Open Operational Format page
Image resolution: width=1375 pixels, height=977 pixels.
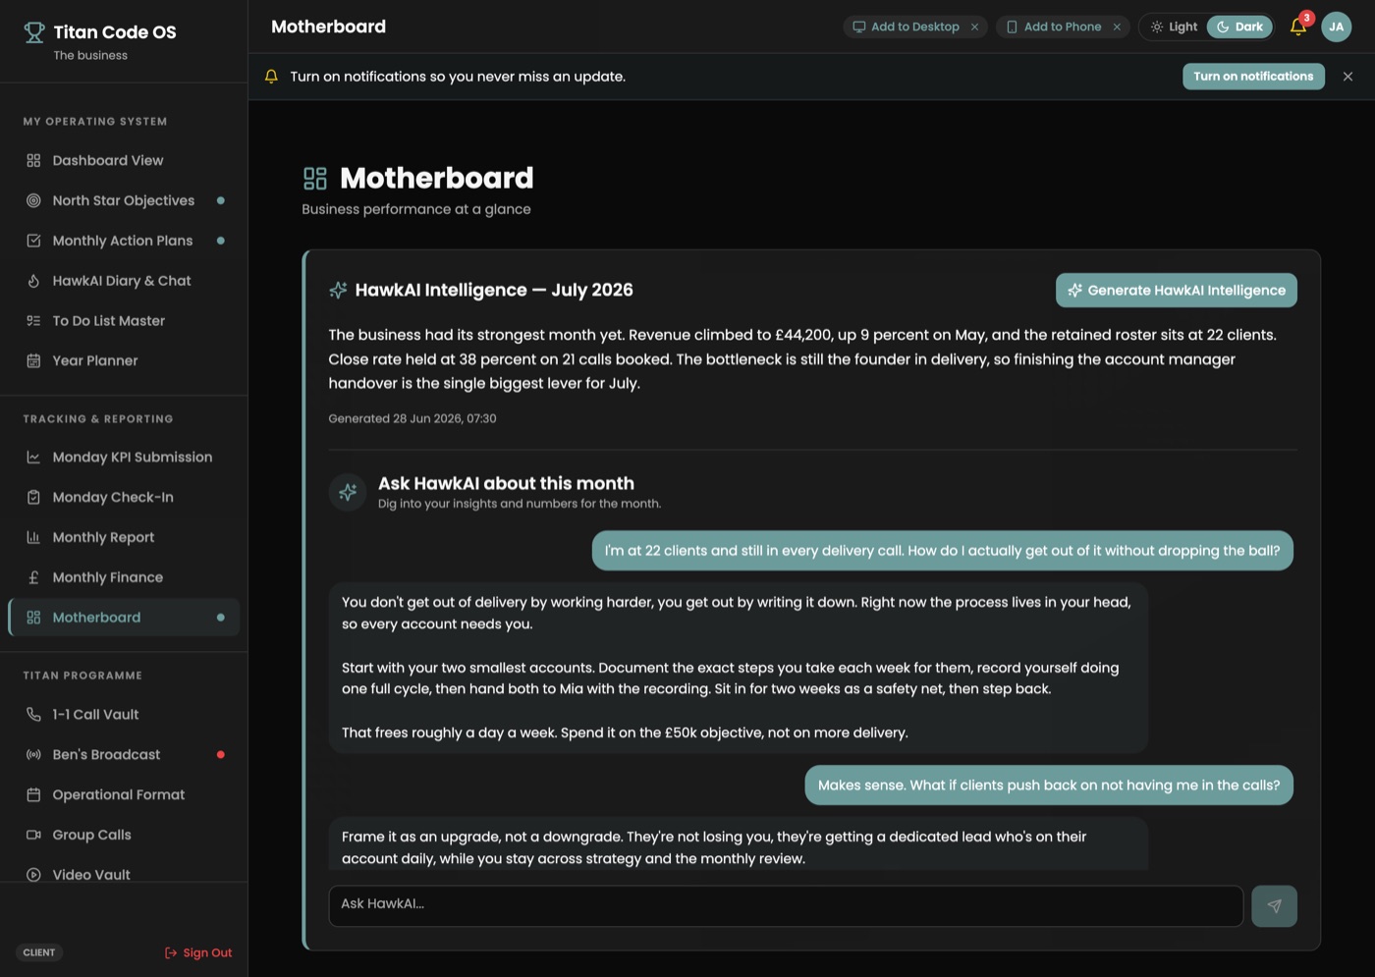pyautogui.click(x=124, y=794)
